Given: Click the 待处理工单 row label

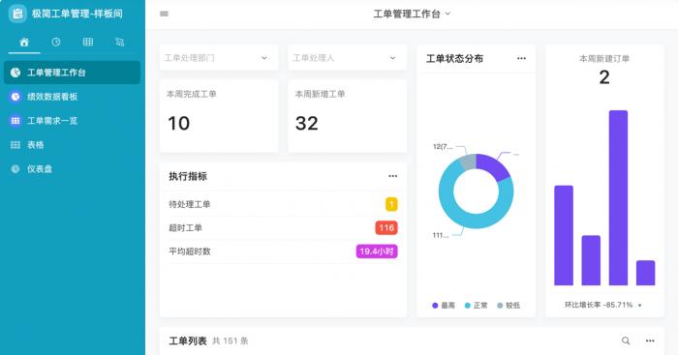Looking at the screenshot, I should click(x=190, y=204).
